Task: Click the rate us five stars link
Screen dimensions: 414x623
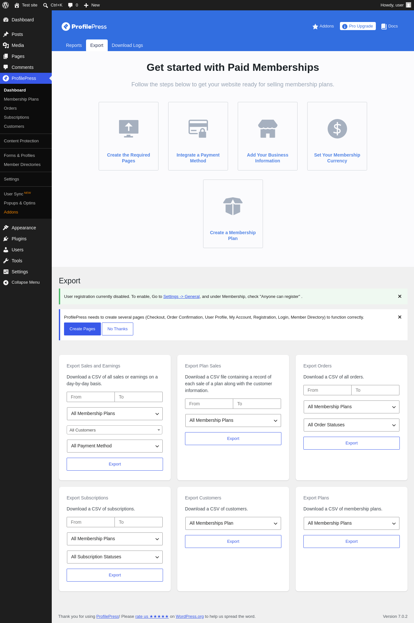Action: coord(152,617)
